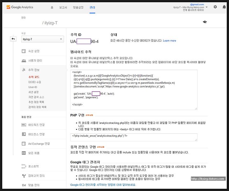Click the 추적 ID heading
This screenshot has width=229, height=191.
(76, 35)
